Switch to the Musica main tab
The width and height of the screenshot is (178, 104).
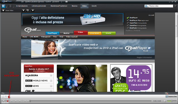75,6
